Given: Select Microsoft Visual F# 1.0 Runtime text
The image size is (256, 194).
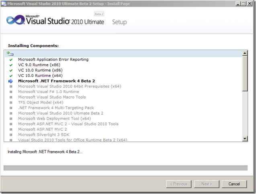Looking at the screenshot, I should point(49,92).
